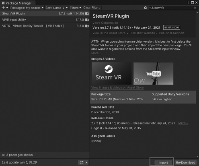Viewport: 199px width, 166px height.
Task: Open the Sort: Name dropdown
Action: click(56, 8)
